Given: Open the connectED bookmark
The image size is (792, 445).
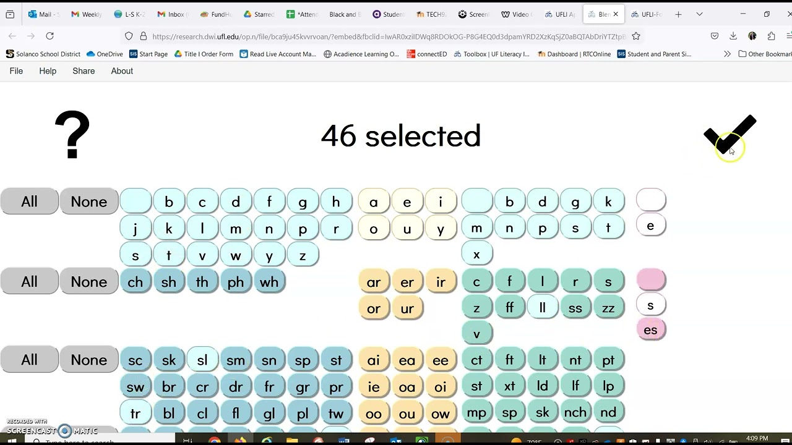Looking at the screenshot, I should 427,54.
